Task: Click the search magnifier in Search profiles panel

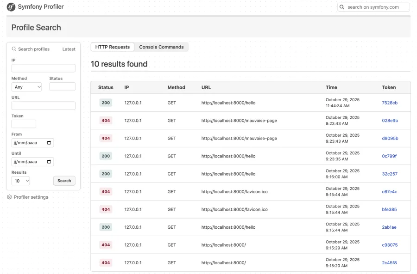Action: [15, 49]
